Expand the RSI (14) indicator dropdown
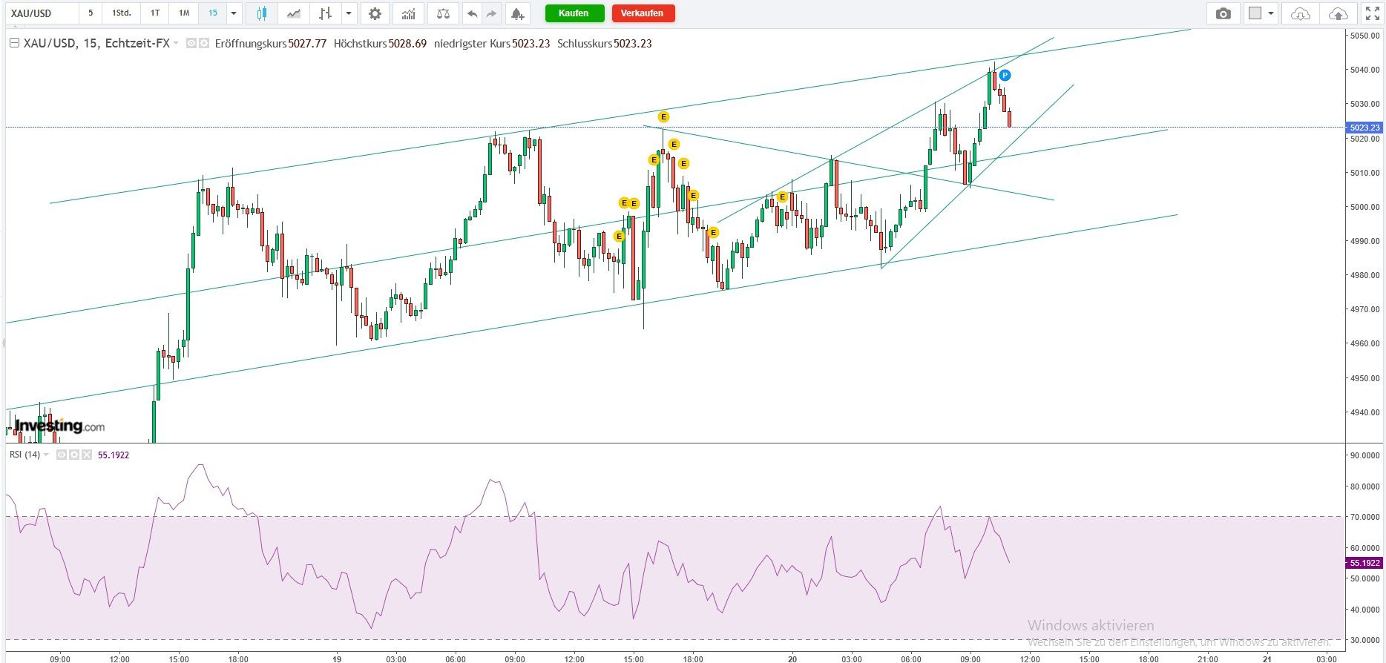The height and width of the screenshot is (663, 1386). pyautogui.click(x=46, y=455)
